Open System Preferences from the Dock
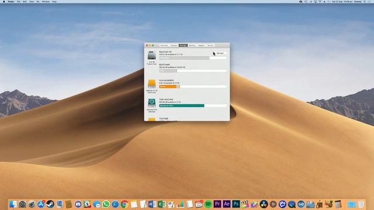This screenshot has height=210, width=374. click(22, 204)
